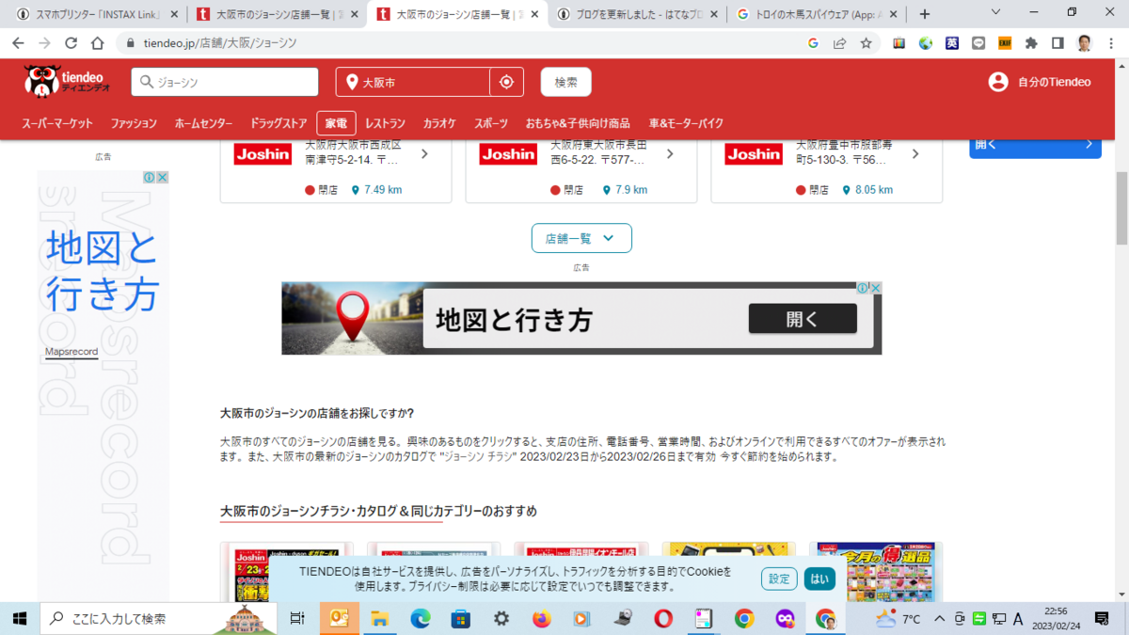This screenshot has width=1129, height=635.
Task: Click the 大阪市 location input field
Action: pyautogui.click(x=413, y=82)
